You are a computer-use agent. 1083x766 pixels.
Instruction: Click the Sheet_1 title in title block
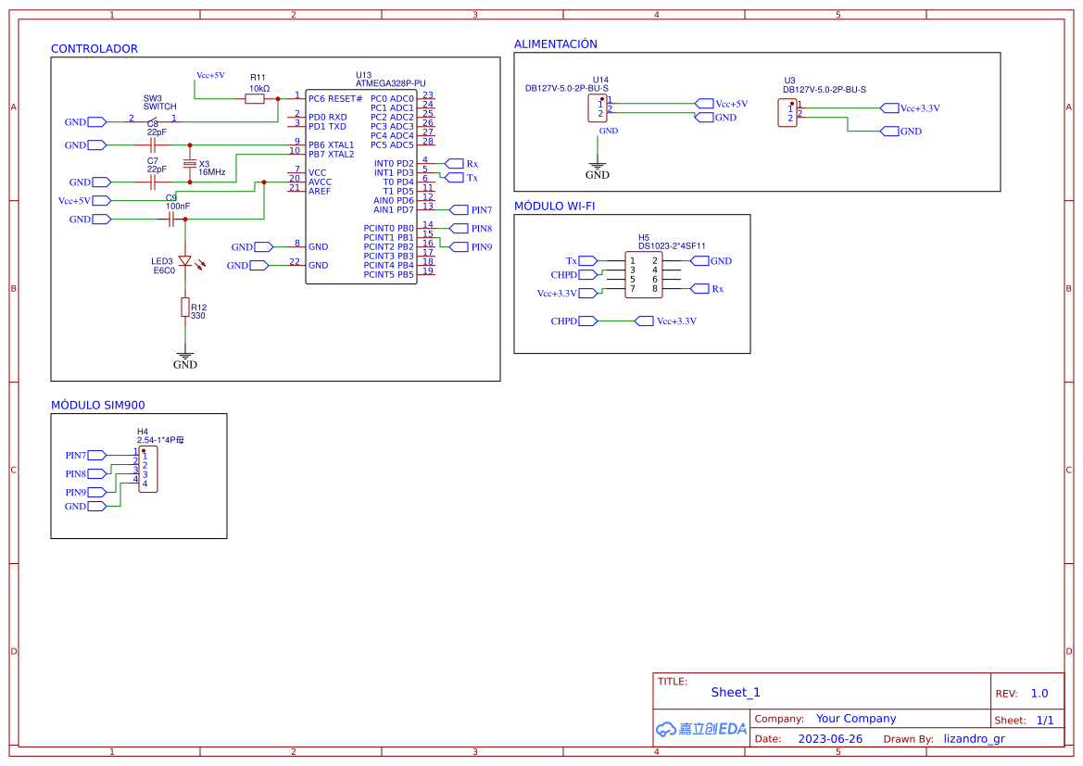click(x=735, y=692)
